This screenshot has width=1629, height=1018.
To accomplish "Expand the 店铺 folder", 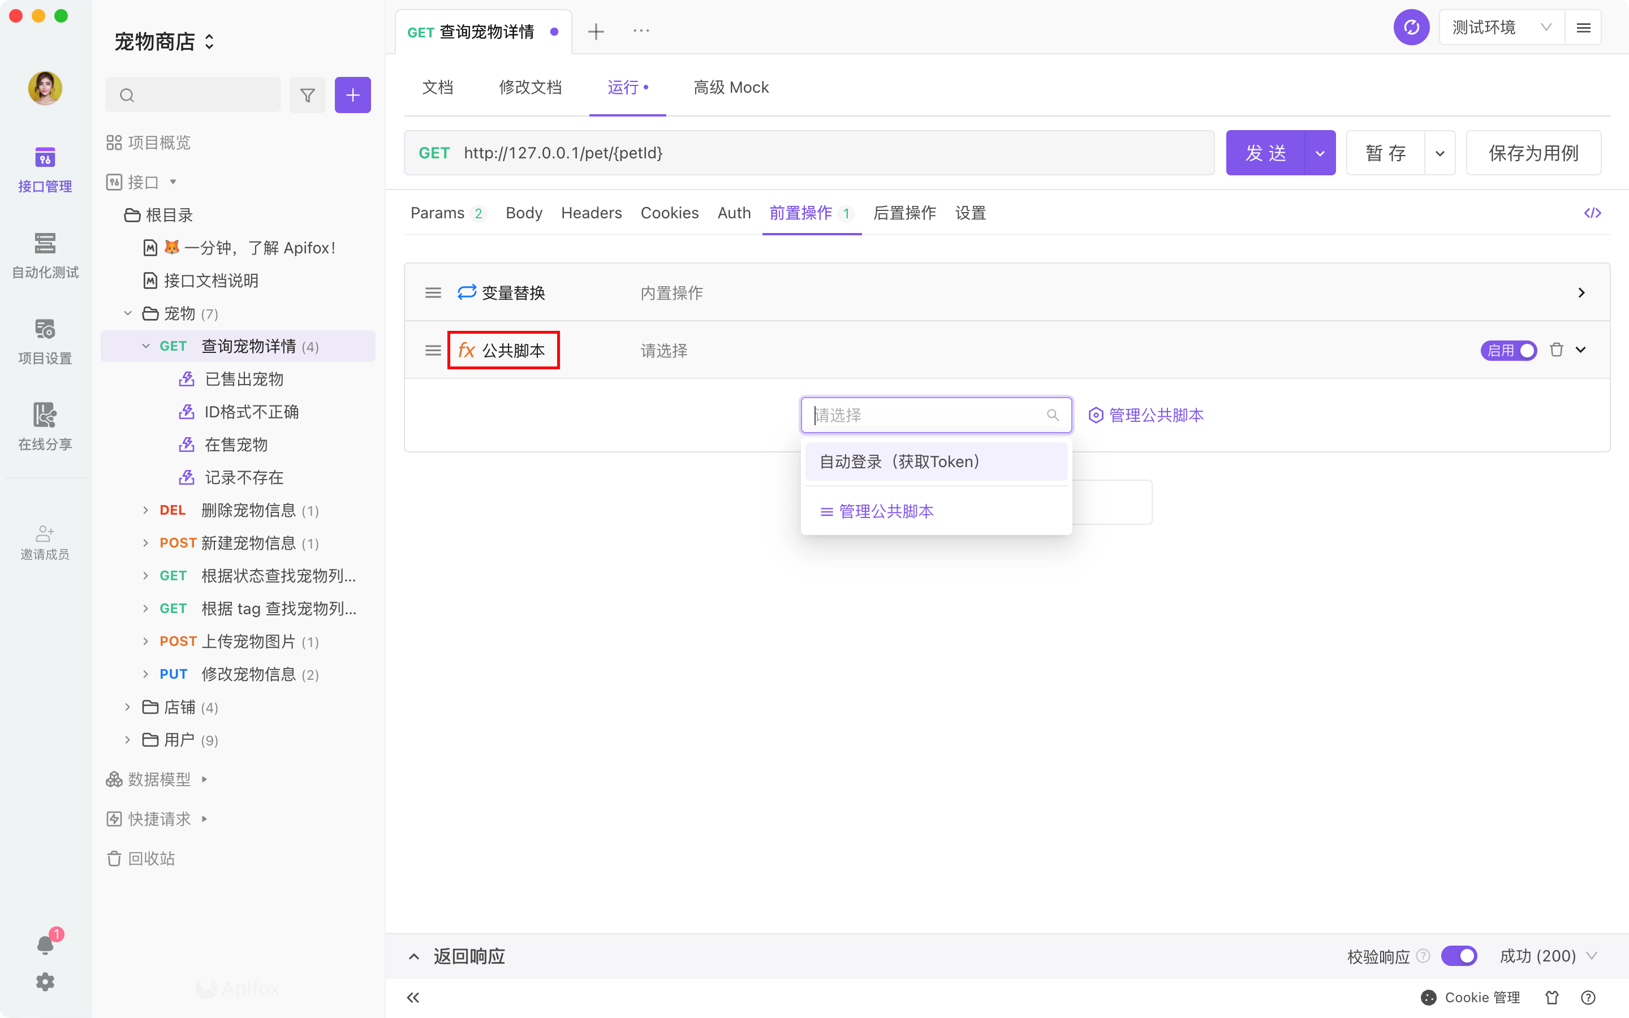I will click(128, 707).
